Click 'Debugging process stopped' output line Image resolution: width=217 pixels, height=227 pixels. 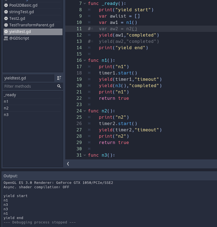point(40,222)
